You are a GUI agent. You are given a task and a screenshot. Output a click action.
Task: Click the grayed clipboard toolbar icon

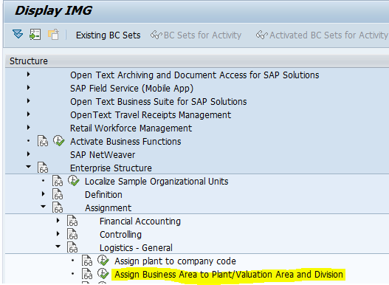(x=54, y=34)
